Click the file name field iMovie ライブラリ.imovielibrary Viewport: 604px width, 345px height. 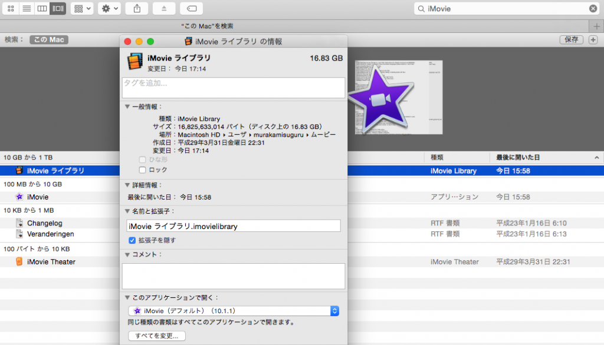tap(234, 225)
